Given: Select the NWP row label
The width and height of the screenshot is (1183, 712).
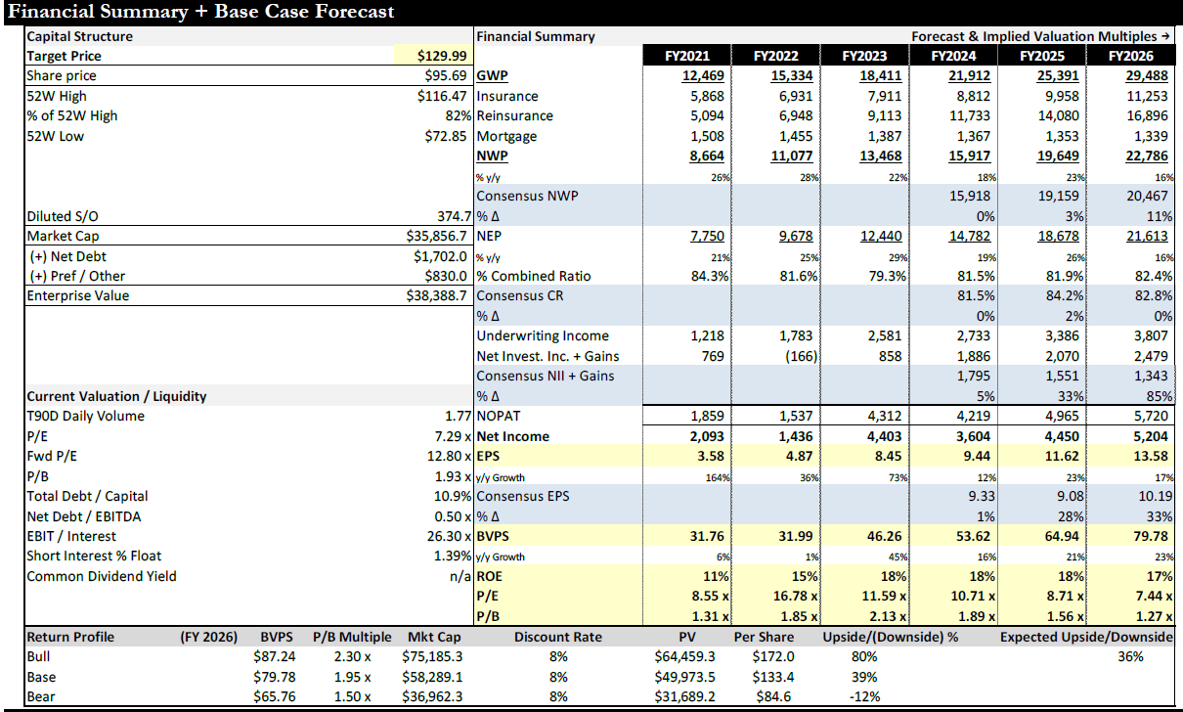Looking at the screenshot, I should [x=492, y=156].
